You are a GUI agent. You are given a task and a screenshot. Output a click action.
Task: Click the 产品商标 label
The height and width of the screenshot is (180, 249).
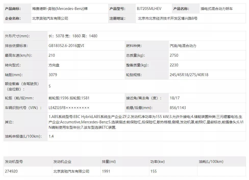point(13,9)
